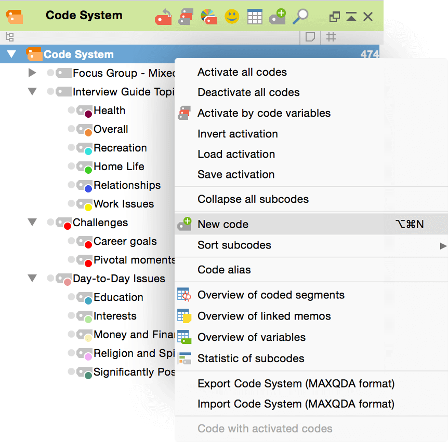
Task: Choose Save activation
Action: pyautogui.click(x=311, y=174)
